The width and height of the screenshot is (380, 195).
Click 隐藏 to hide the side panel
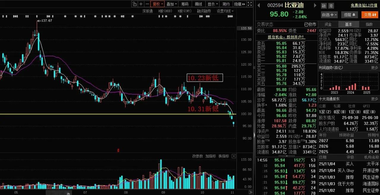click(x=240, y=4)
